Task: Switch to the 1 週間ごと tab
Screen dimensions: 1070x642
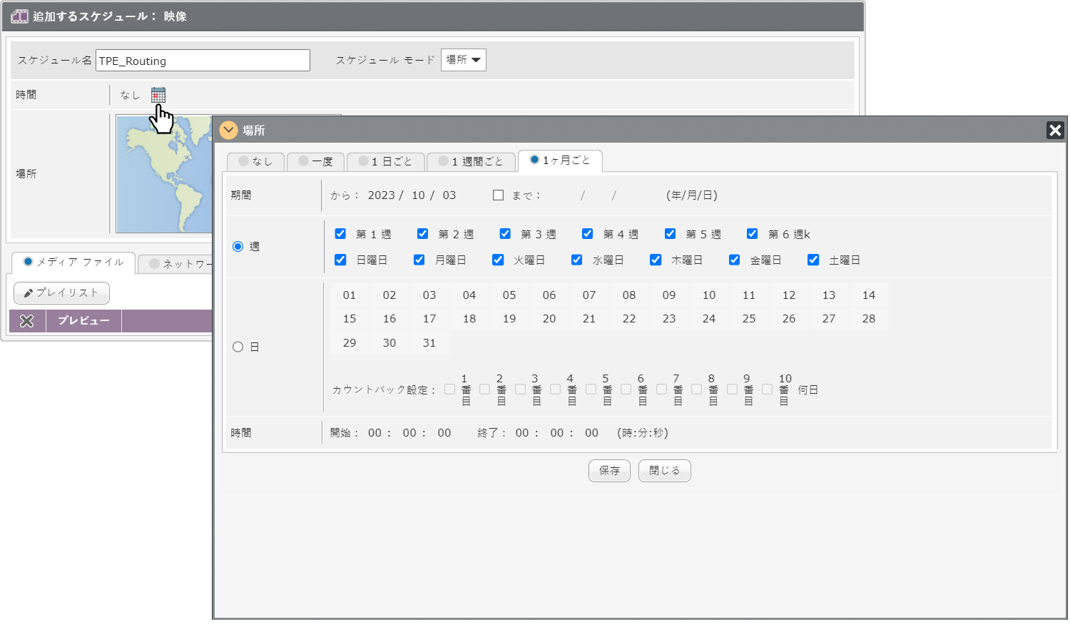Action: click(471, 162)
